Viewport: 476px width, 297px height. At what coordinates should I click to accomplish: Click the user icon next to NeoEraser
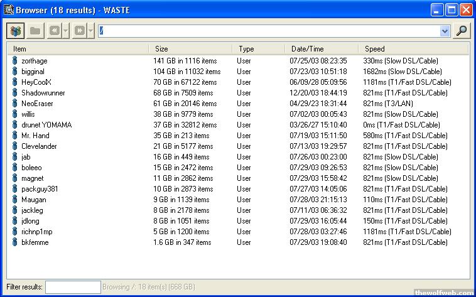(x=15, y=104)
